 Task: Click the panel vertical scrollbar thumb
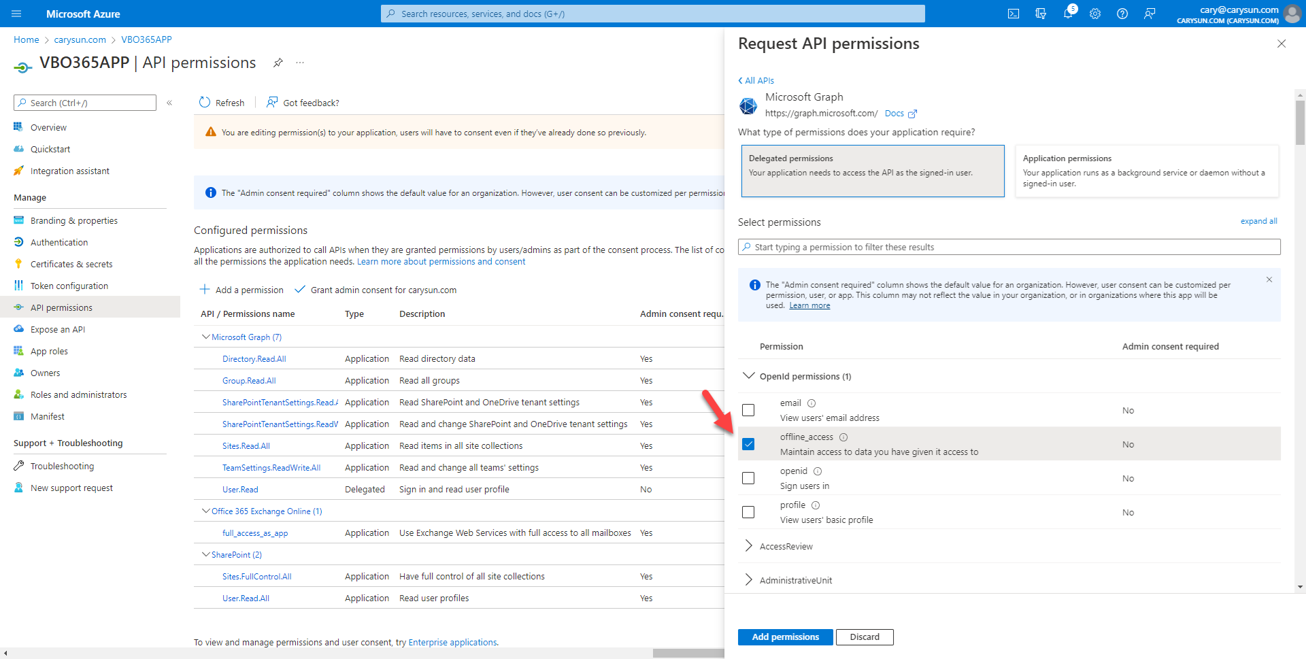[1301, 122]
